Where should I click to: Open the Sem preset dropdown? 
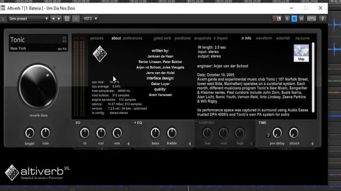point(28,19)
